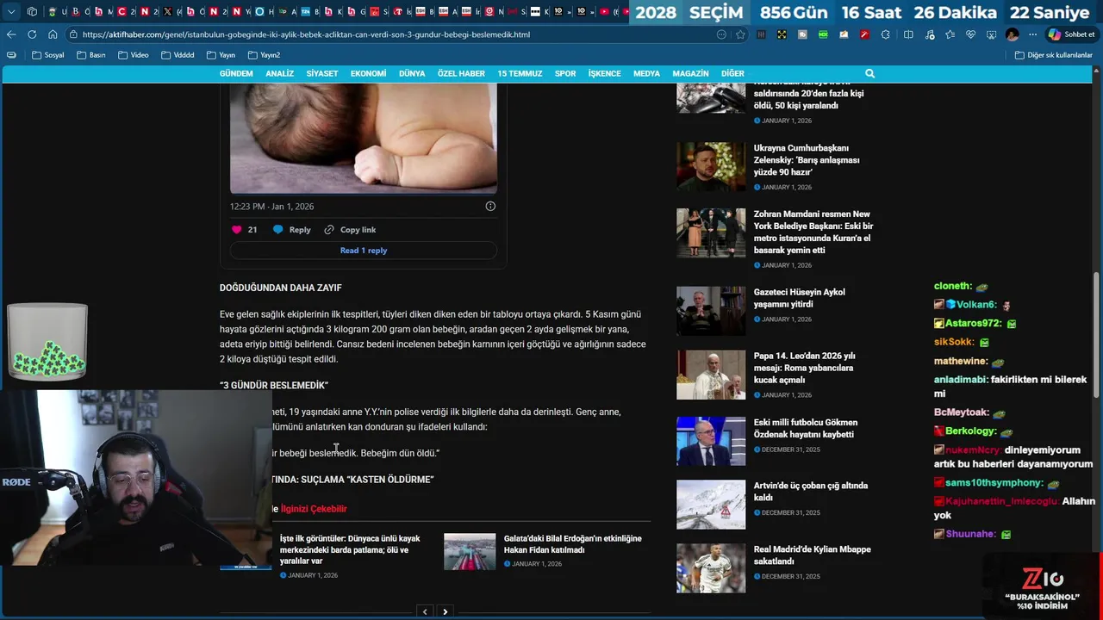
Task: Click the Read 1 reply button
Action: click(364, 251)
